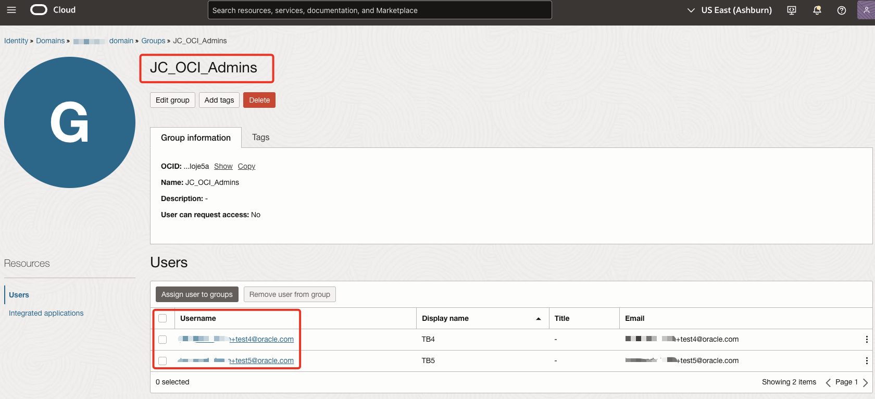Switch to the Group information tab
The width and height of the screenshot is (875, 399).
pos(196,138)
